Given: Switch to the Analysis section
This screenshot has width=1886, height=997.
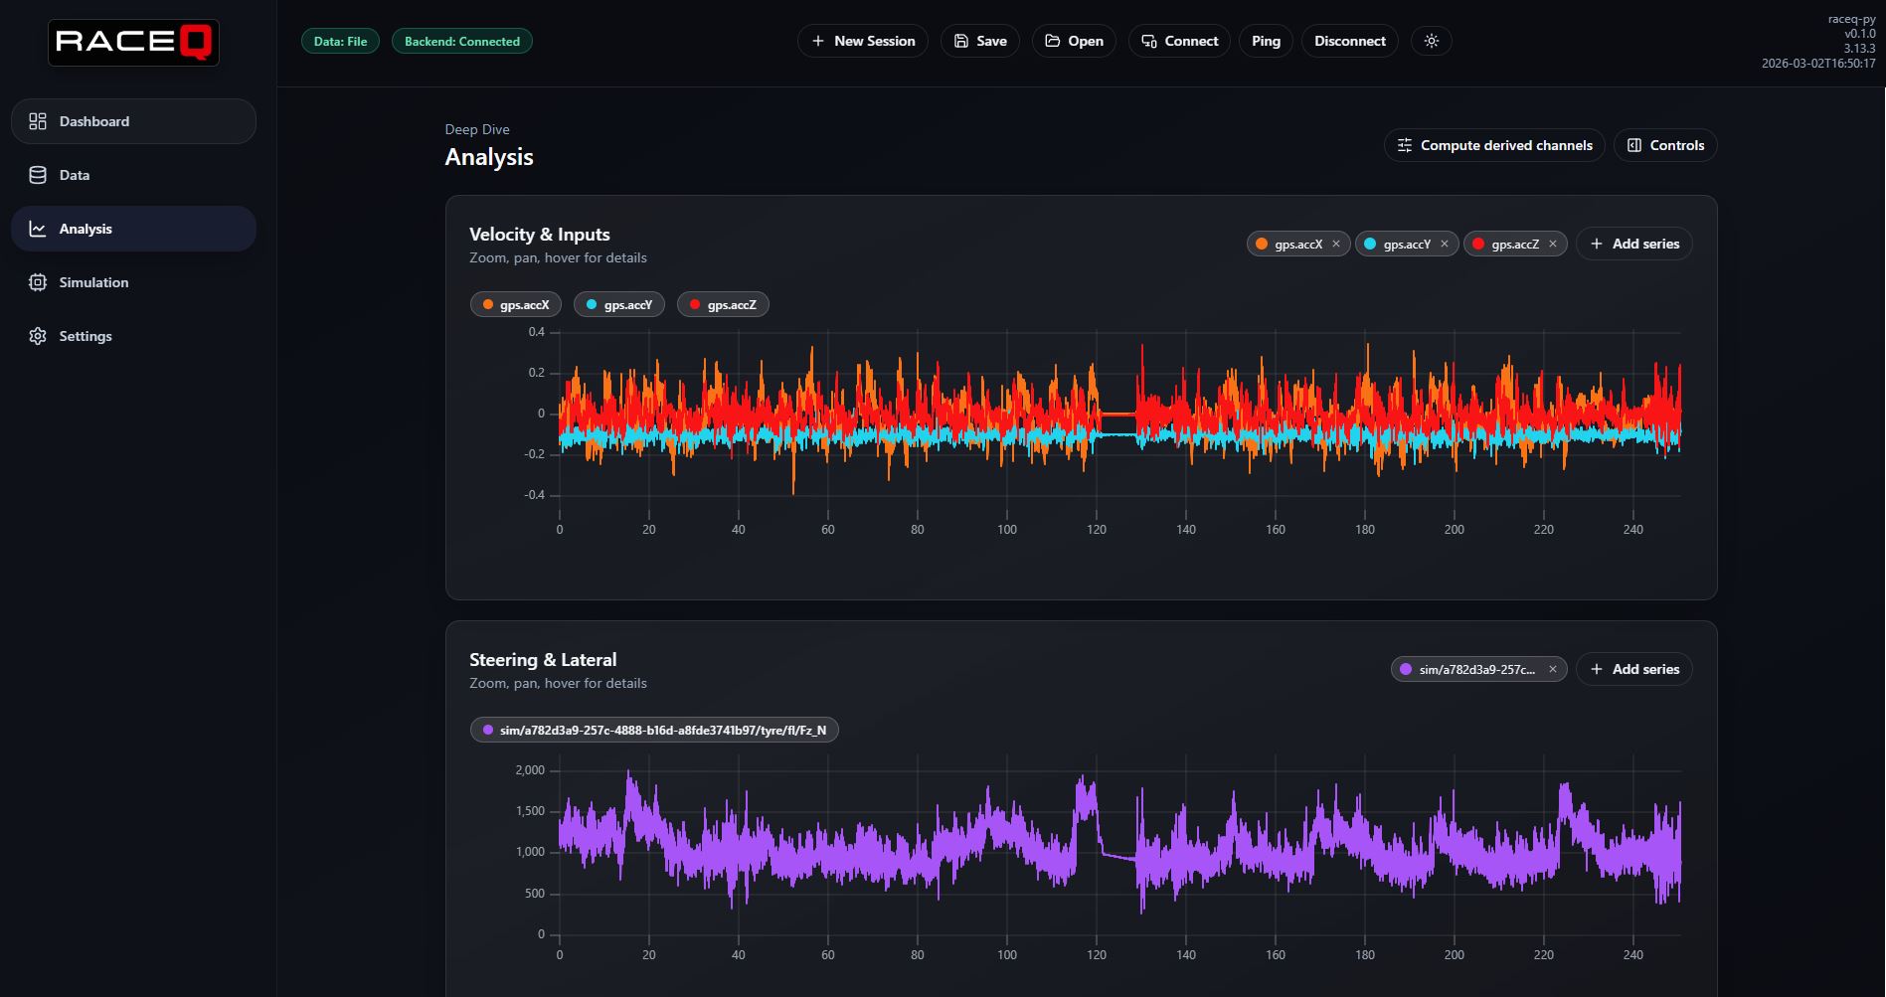Looking at the screenshot, I should (x=86, y=228).
